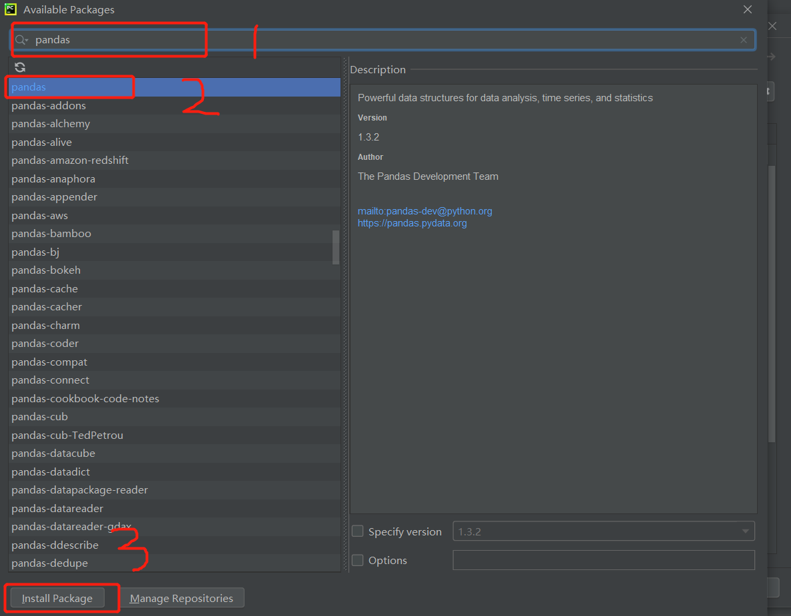
Task: Open the pandas.pydata.org link
Action: point(412,223)
